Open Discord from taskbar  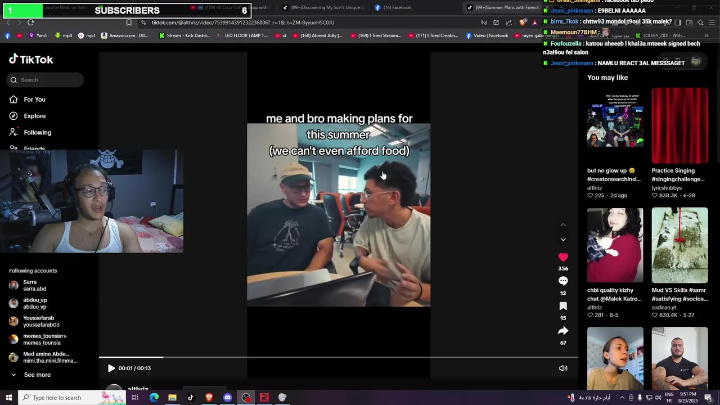[227, 398]
